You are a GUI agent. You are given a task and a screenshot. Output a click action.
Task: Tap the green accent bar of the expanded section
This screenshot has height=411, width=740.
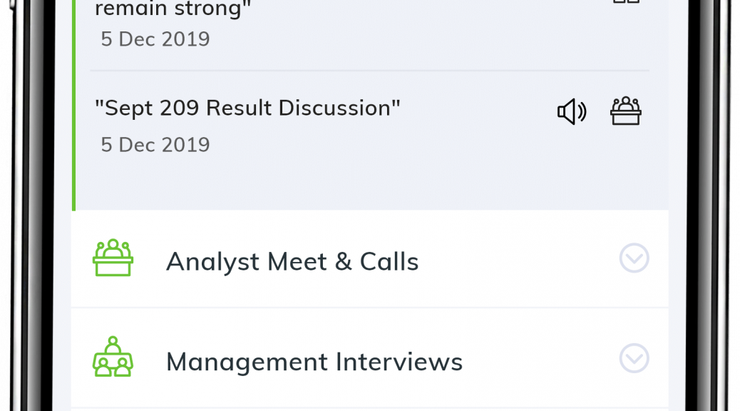click(x=73, y=105)
